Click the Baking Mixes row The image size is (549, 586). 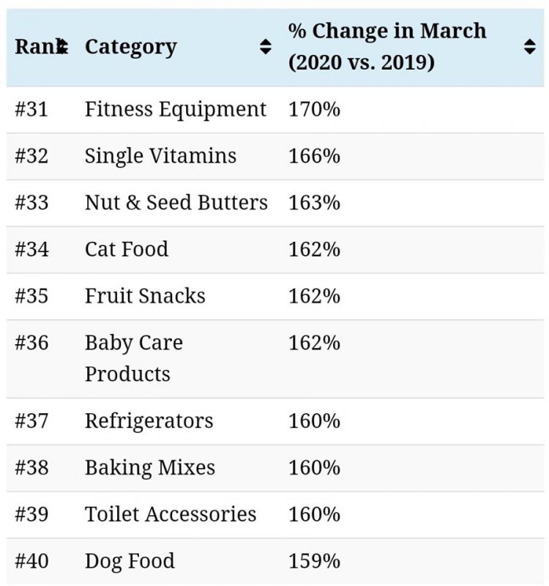coord(150,468)
